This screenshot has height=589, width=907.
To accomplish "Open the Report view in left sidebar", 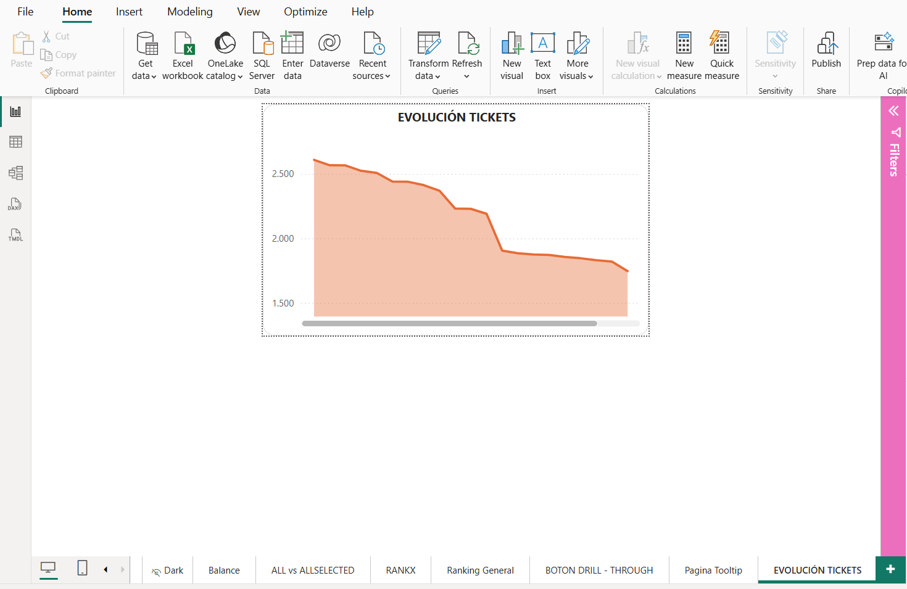I will click(15, 112).
